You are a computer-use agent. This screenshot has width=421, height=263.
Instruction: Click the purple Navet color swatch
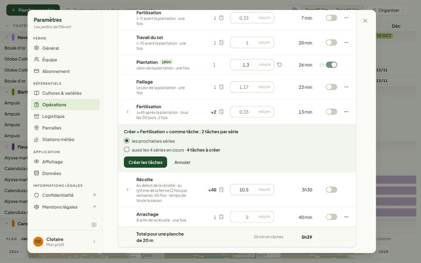click(x=13, y=37)
